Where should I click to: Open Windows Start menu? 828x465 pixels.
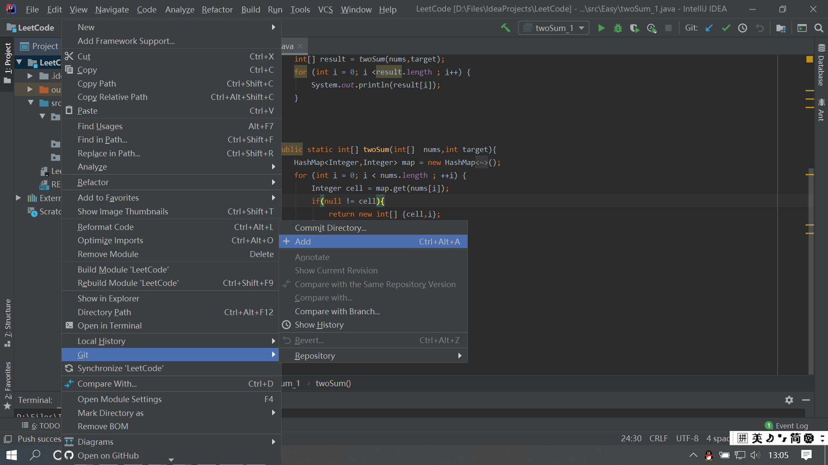[12, 455]
